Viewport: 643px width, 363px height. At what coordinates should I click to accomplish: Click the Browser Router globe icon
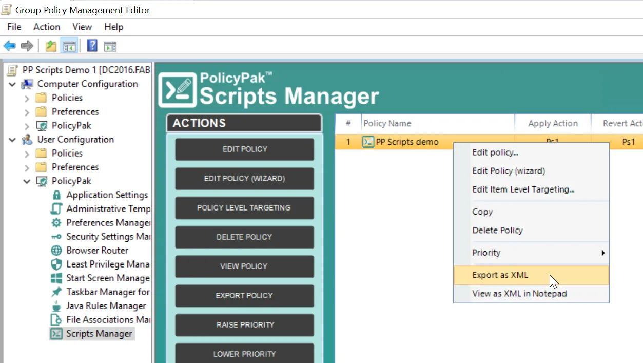coord(56,251)
